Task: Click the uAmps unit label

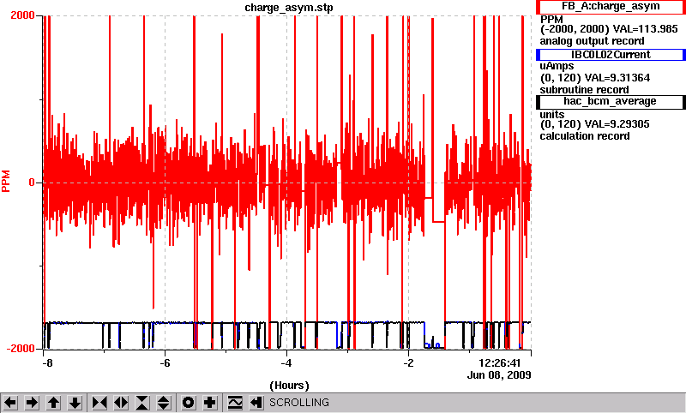Action: [x=557, y=66]
